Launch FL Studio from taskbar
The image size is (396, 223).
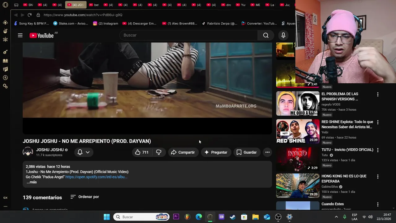[x=187, y=217]
